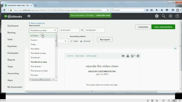Click the QuickBooks logo
182x102 pixels.
click(13, 16)
